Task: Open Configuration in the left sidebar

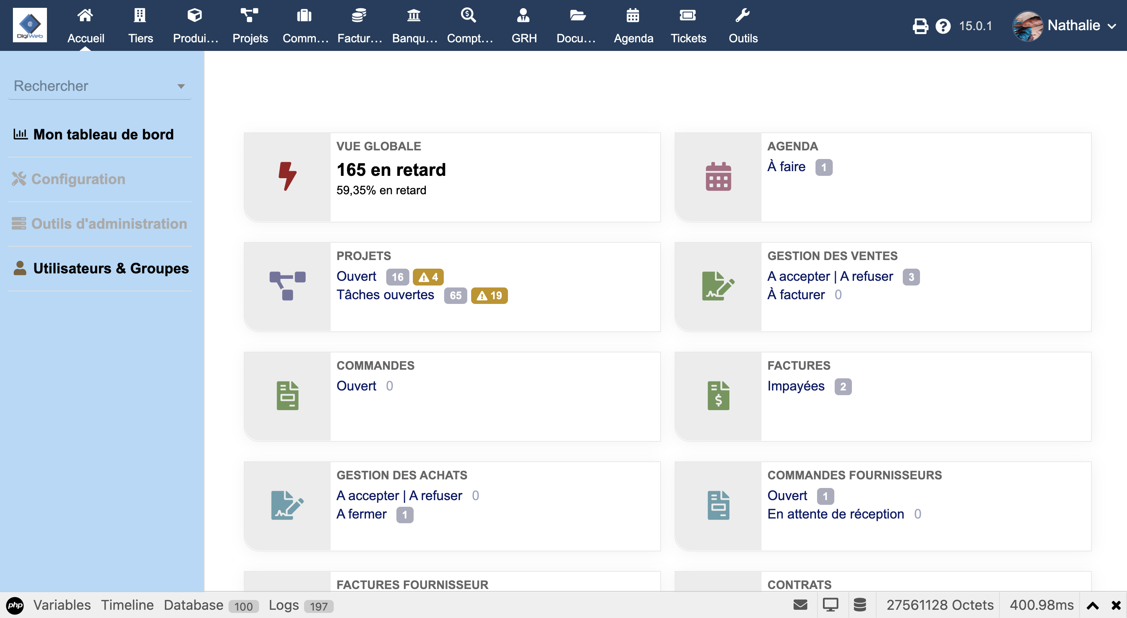Action: [x=78, y=179]
